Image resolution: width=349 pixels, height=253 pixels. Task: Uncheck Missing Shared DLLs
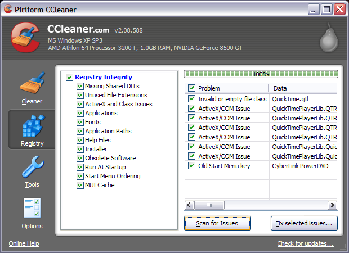[80, 86]
